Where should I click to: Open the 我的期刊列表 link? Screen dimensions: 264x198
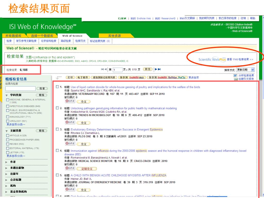[x=207, y=18]
